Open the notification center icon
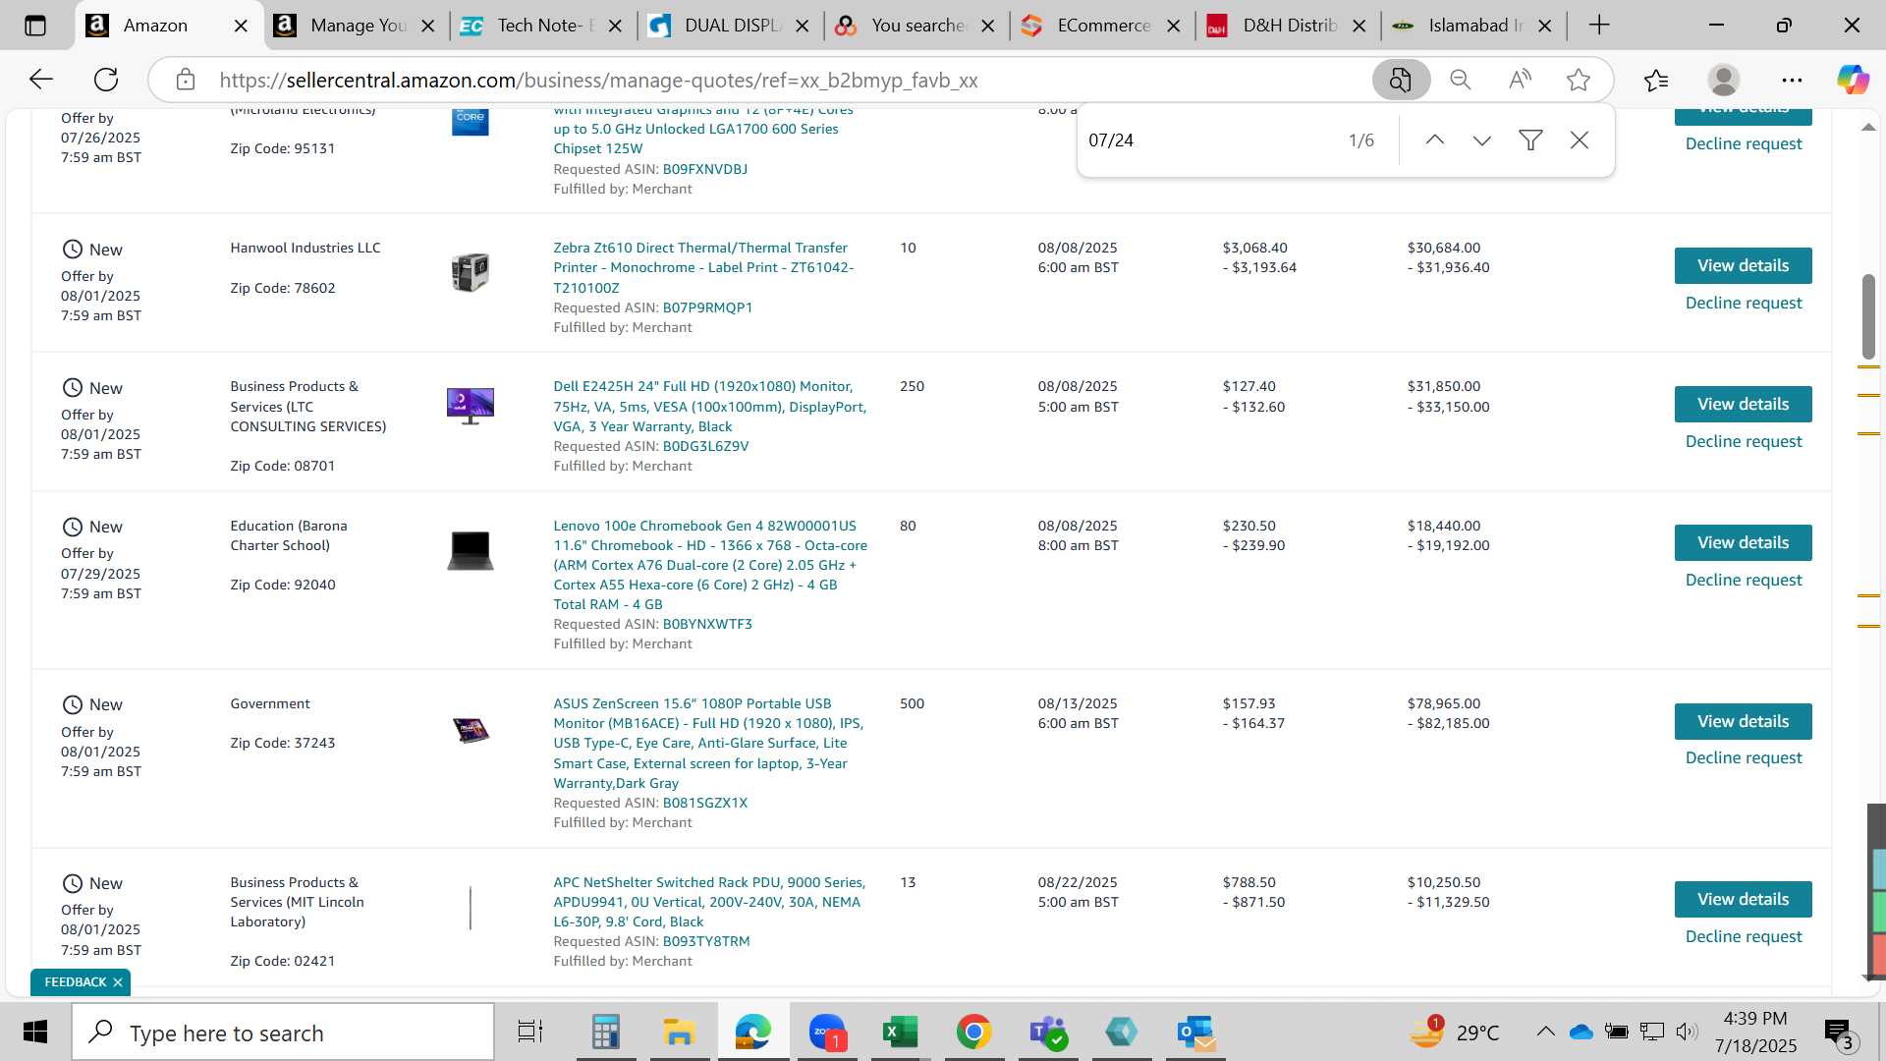1886x1061 pixels. point(1840,1033)
